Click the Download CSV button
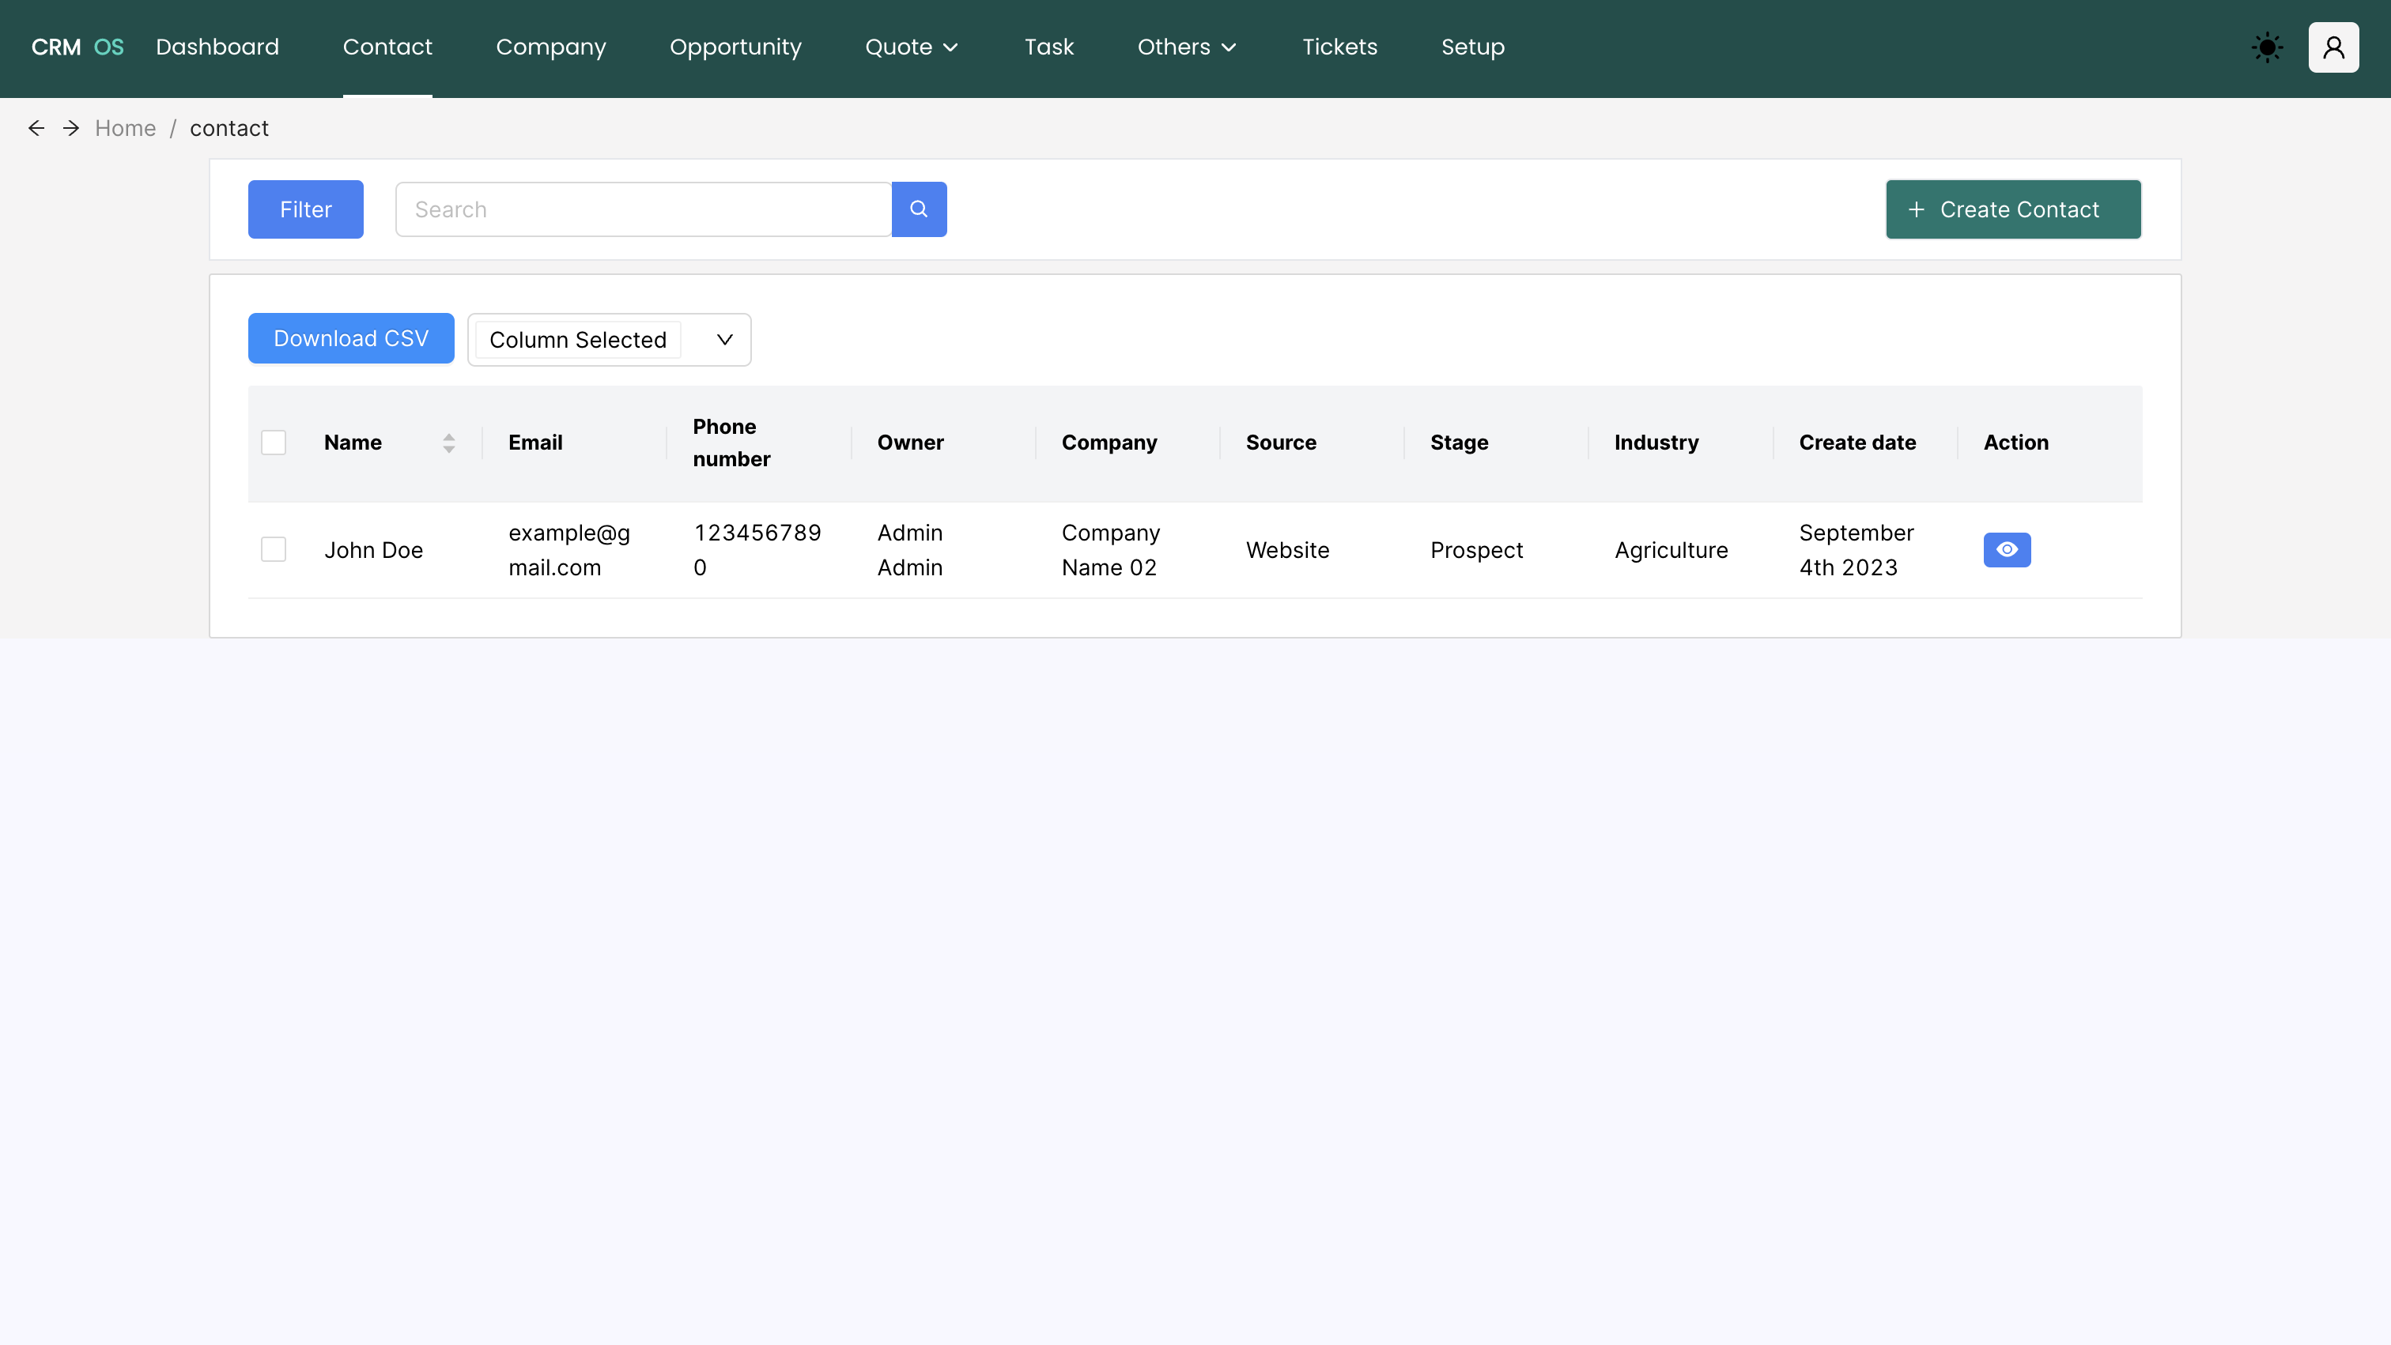This screenshot has width=2391, height=1345. coord(351,337)
